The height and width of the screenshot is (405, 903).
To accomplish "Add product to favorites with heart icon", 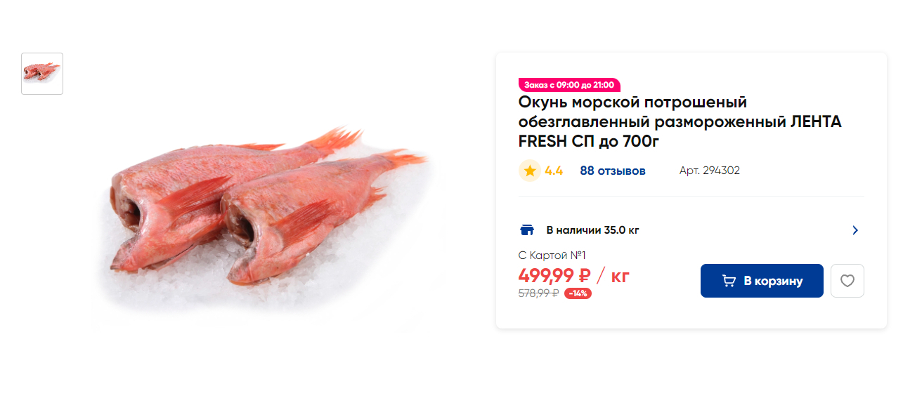I will [x=847, y=281].
